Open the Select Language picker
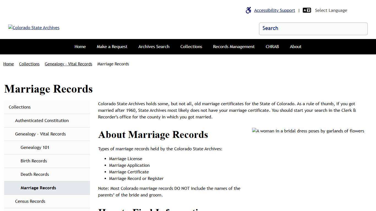 click(331, 10)
